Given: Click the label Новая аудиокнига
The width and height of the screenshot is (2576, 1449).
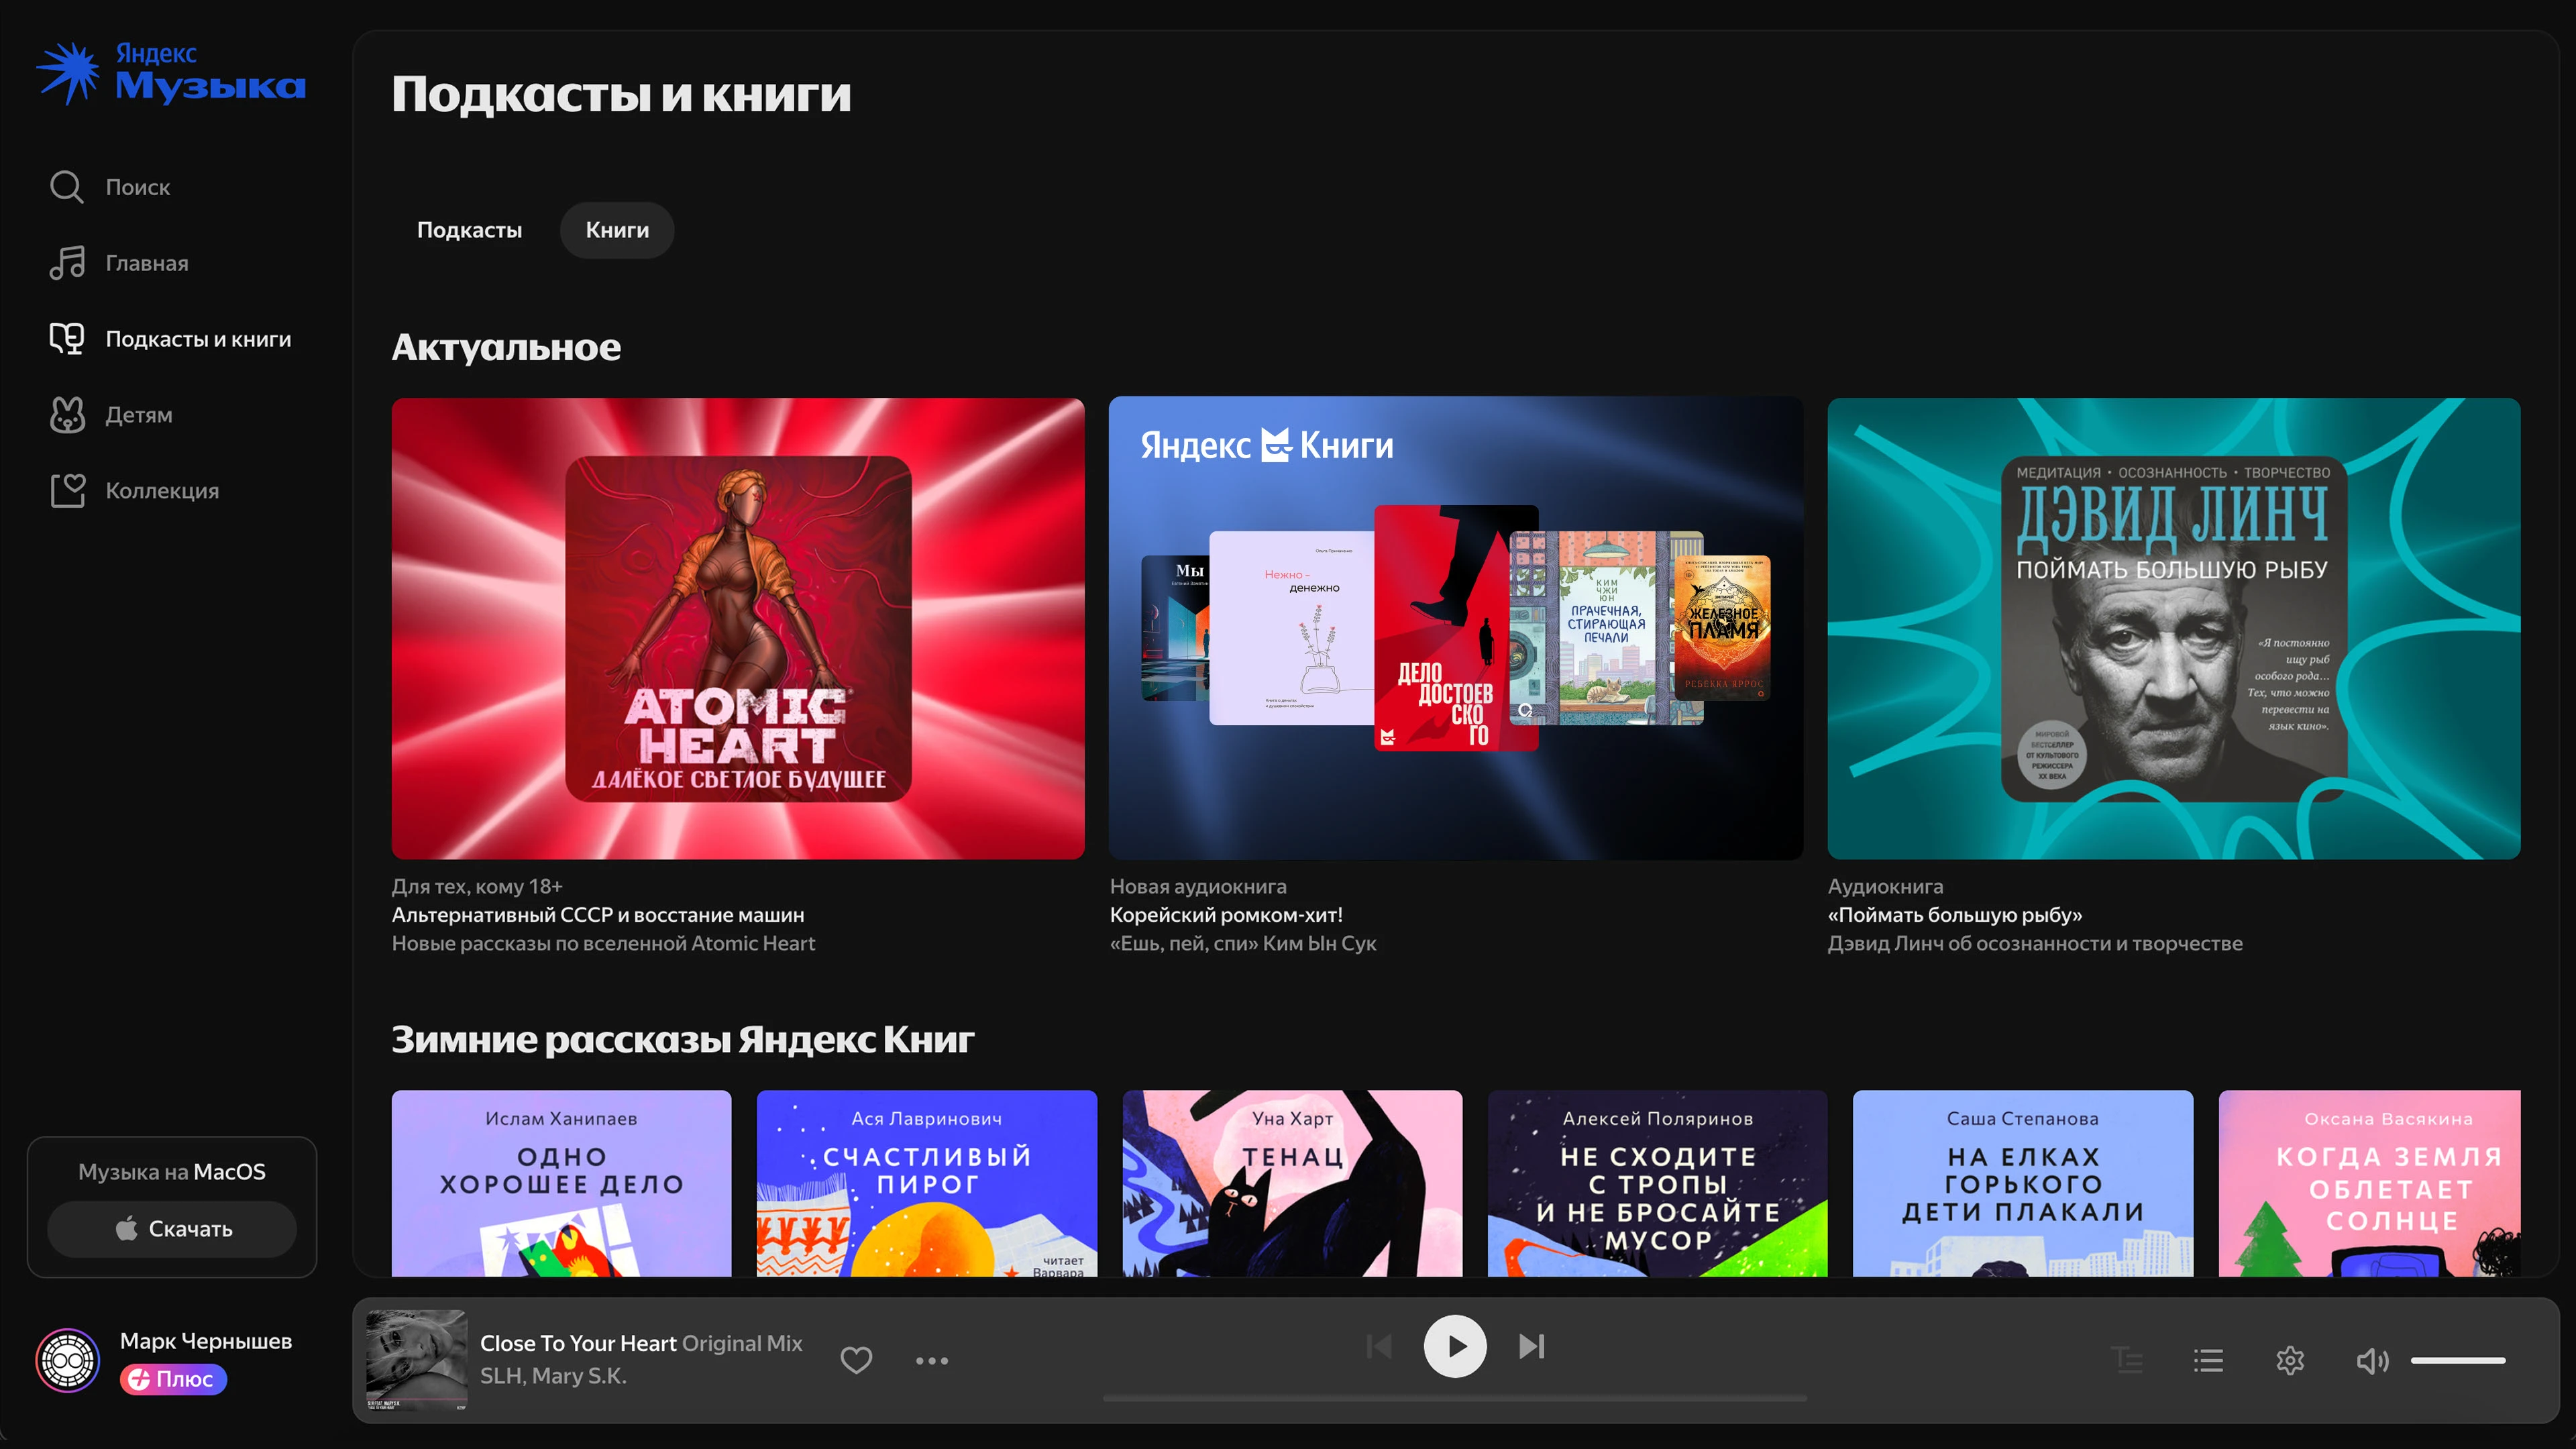Looking at the screenshot, I should [1198, 886].
